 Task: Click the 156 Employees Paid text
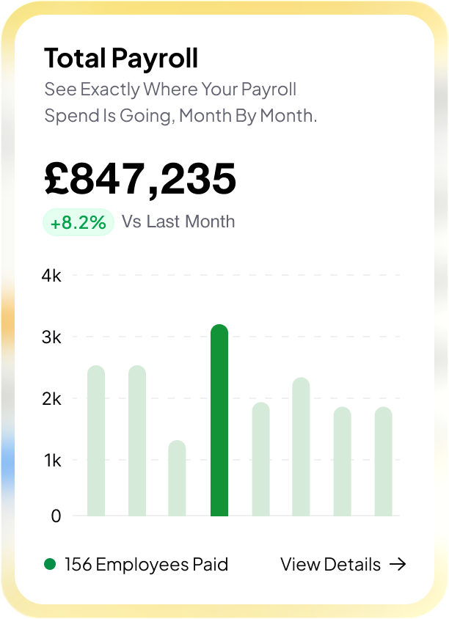(x=146, y=564)
